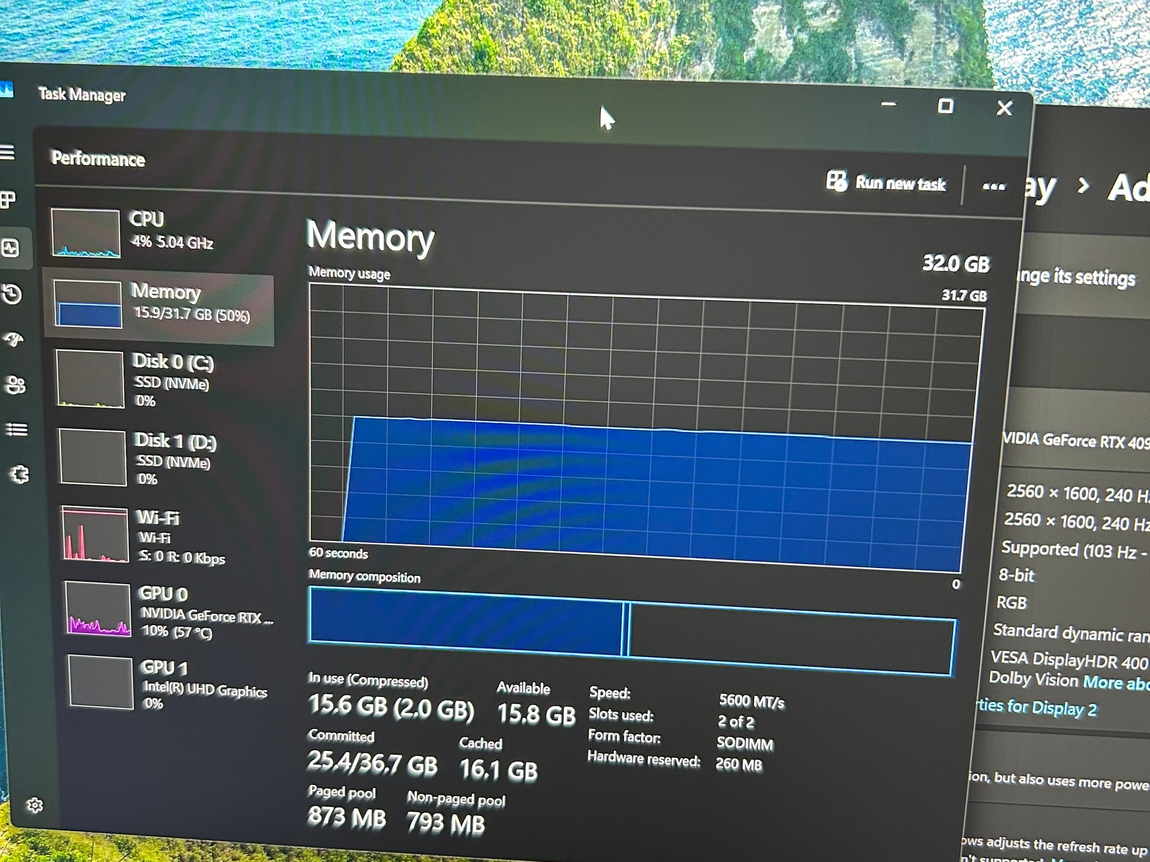The image size is (1150, 862).
Task: Open the Services sidebar icon
Action: click(20, 475)
